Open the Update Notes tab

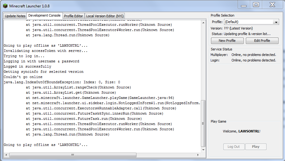15,16
